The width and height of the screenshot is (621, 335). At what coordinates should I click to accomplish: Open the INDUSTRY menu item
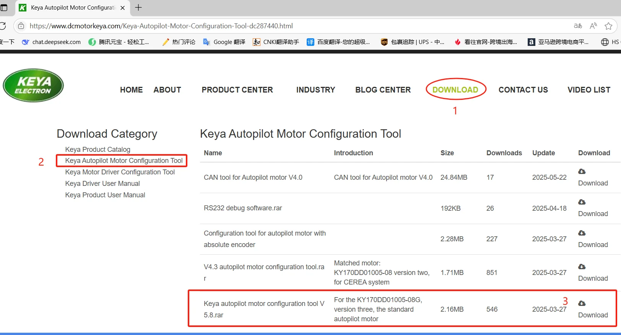(x=315, y=90)
